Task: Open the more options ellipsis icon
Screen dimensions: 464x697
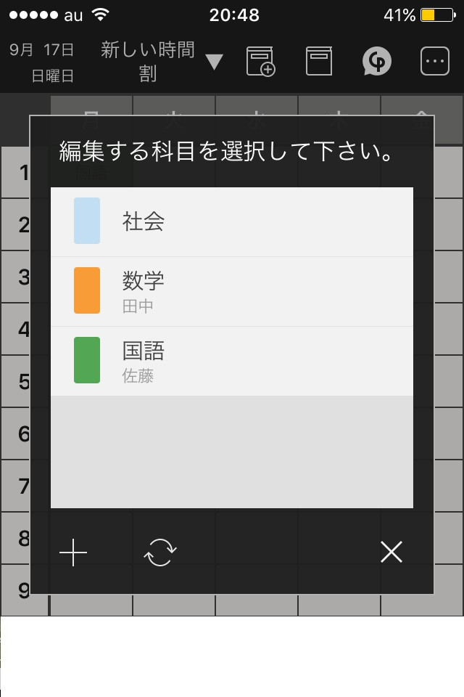Action: (x=435, y=62)
